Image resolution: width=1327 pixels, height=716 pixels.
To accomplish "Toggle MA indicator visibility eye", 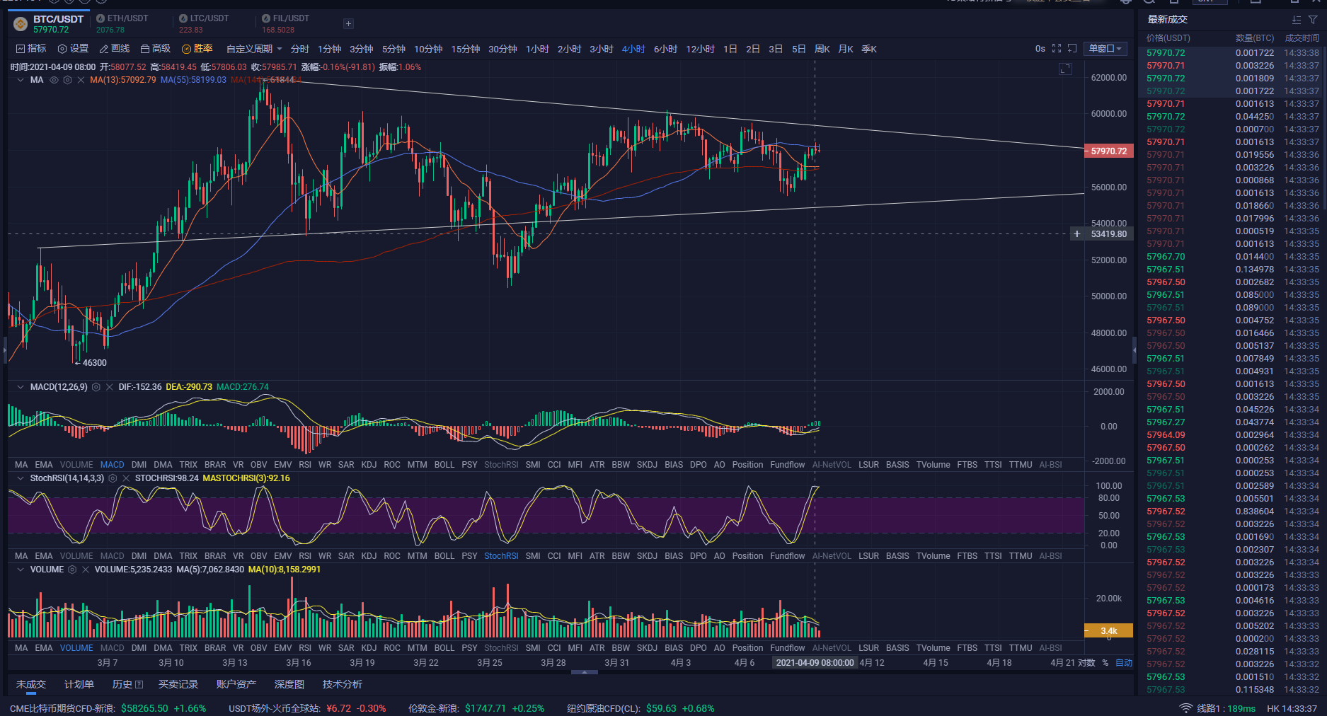I will coord(54,80).
